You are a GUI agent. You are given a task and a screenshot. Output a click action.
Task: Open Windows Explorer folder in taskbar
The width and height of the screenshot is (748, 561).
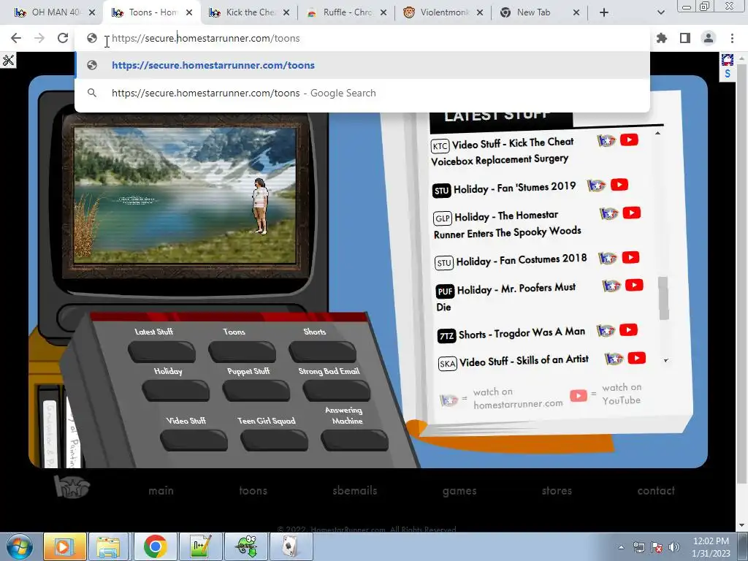coord(108,546)
